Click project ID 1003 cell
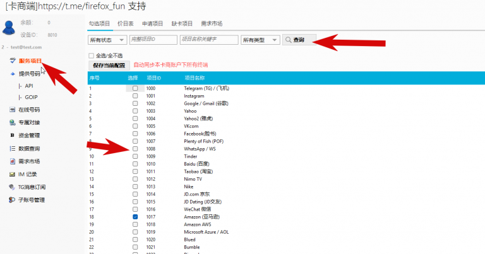 pos(151,111)
